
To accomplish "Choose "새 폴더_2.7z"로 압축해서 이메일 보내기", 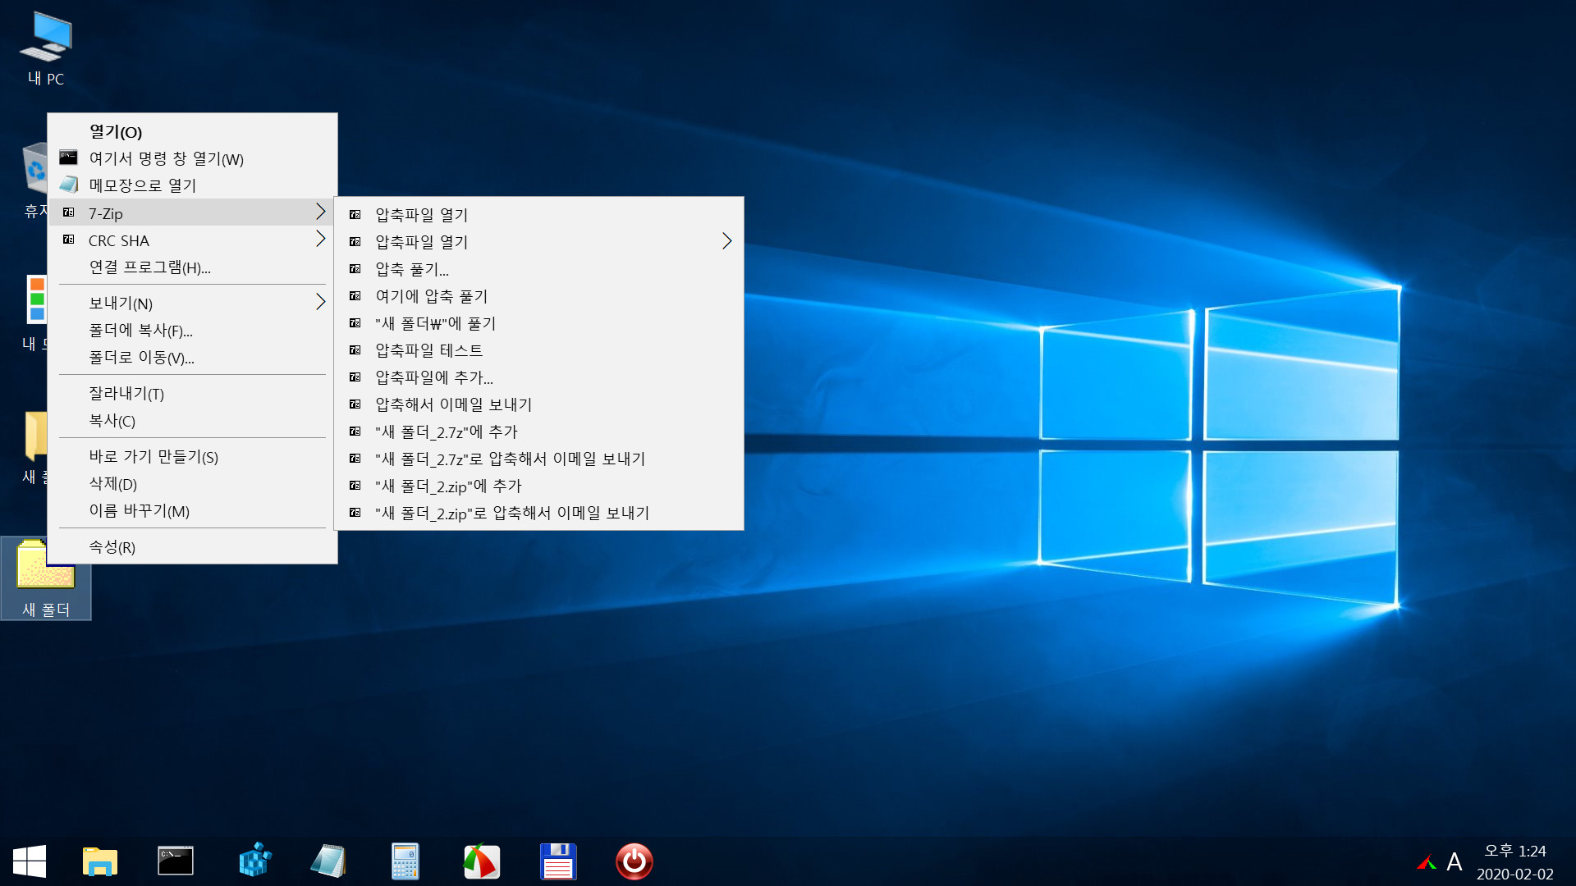I will (538, 459).
